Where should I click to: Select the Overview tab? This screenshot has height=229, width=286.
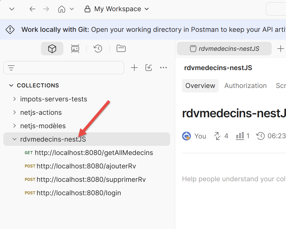click(200, 86)
